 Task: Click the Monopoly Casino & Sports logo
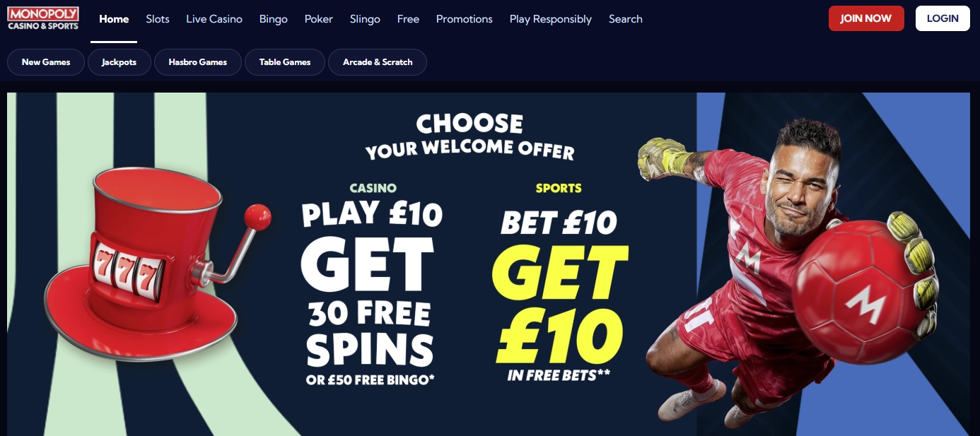(43, 18)
